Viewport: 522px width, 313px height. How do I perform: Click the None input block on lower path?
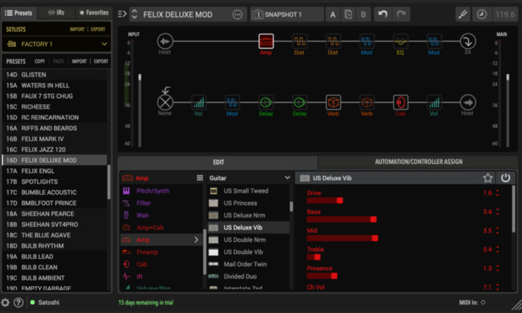click(165, 103)
